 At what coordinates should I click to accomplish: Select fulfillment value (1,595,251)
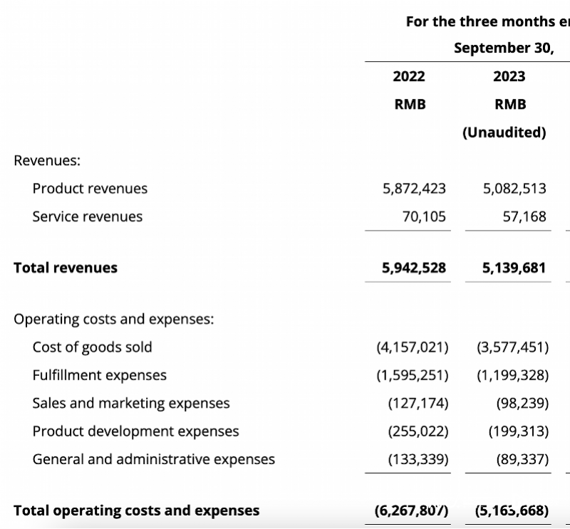coord(413,375)
